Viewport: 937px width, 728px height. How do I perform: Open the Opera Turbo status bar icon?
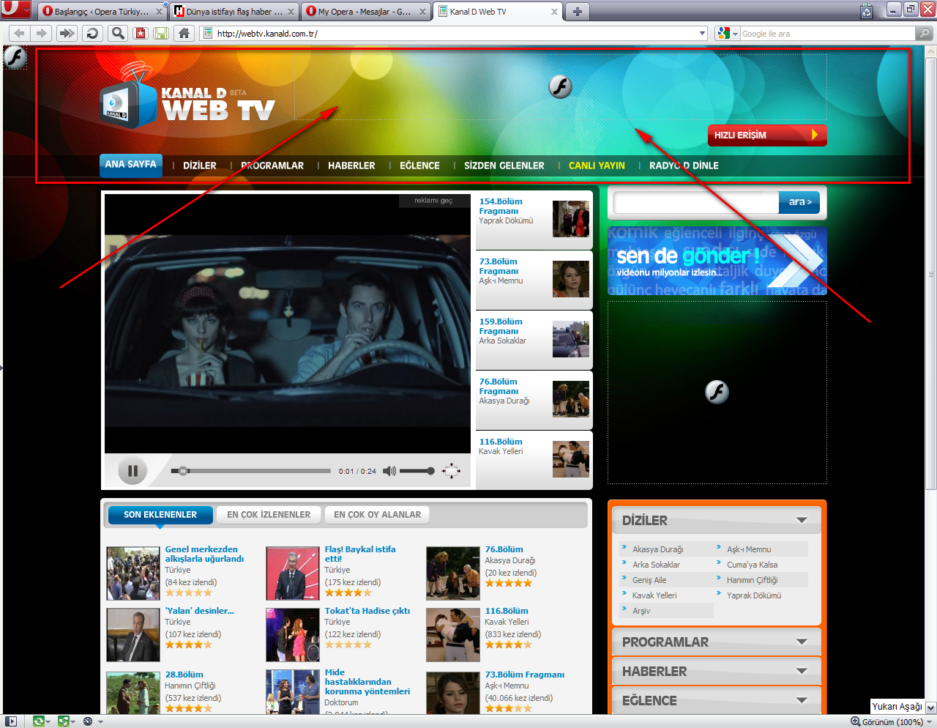coord(88,721)
